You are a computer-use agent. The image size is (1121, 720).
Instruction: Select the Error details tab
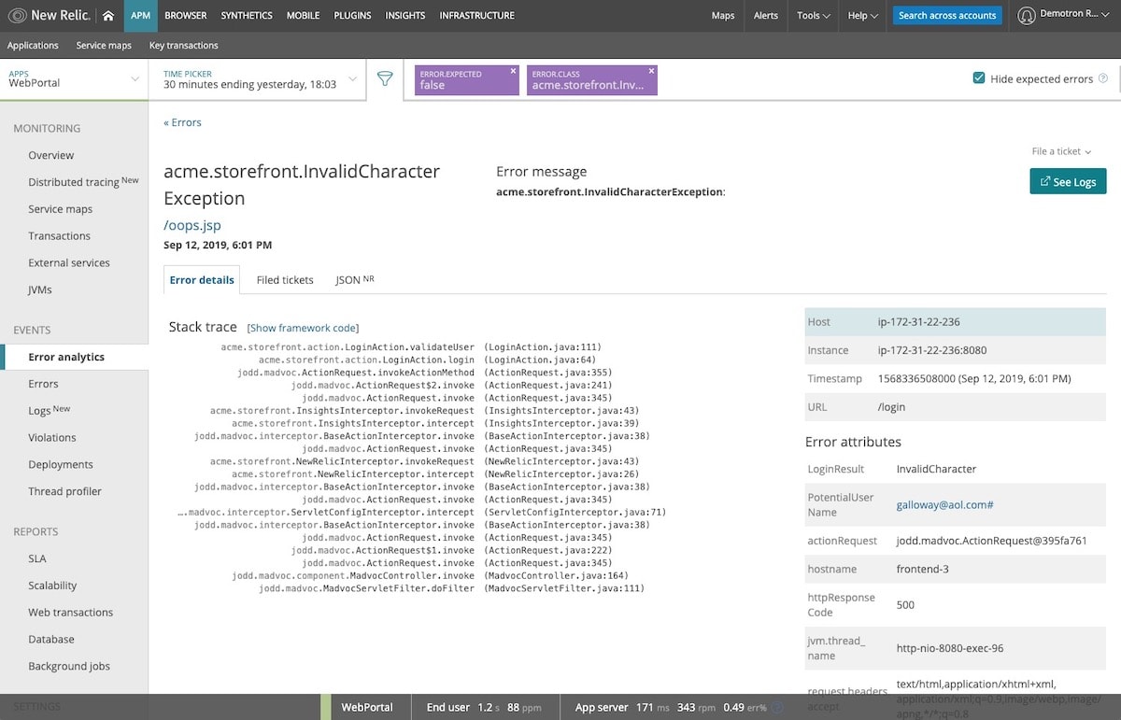[202, 280]
